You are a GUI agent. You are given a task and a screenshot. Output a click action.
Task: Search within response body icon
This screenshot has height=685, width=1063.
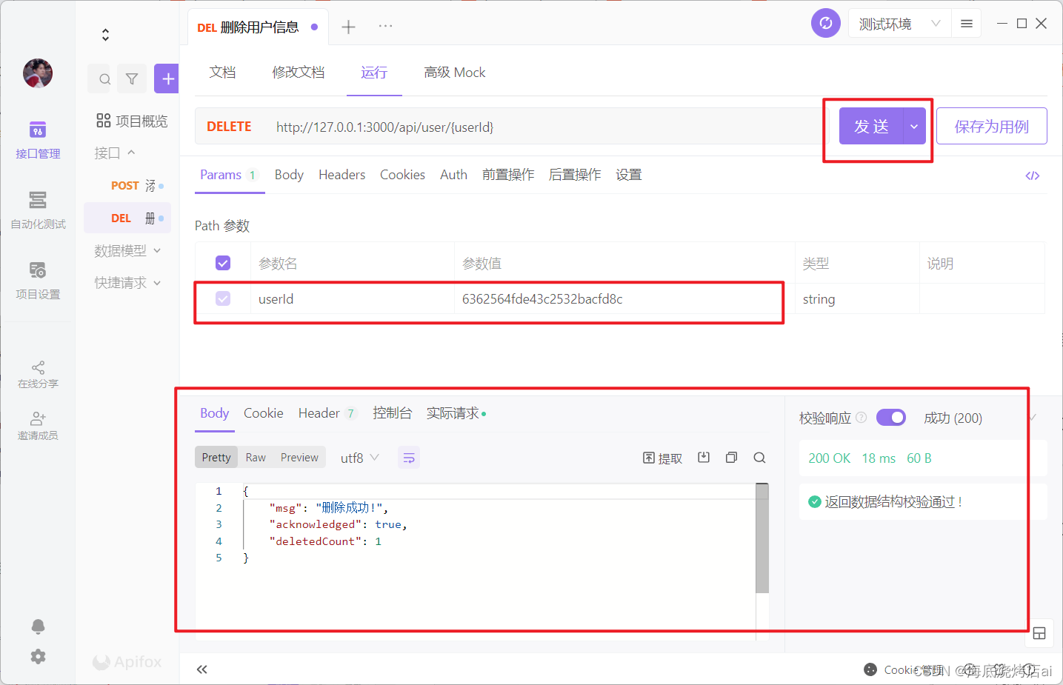coord(759,458)
